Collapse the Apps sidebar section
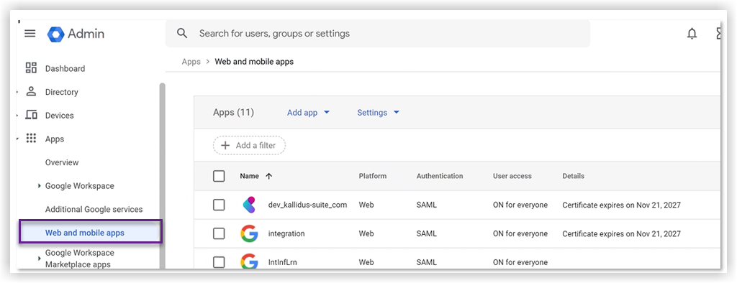The height and width of the screenshot is (283, 737). coord(17,139)
